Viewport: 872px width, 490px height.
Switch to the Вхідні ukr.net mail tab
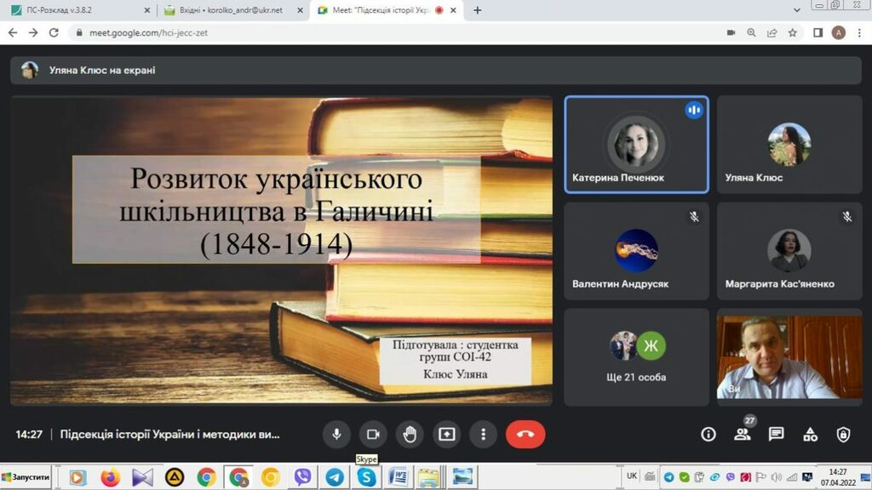pyautogui.click(x=230, y=10)
